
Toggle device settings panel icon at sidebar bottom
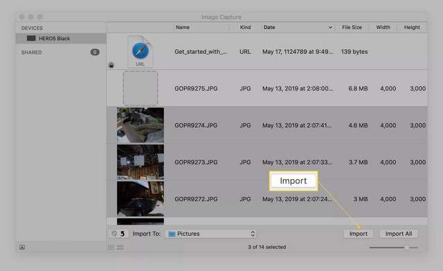22,247
